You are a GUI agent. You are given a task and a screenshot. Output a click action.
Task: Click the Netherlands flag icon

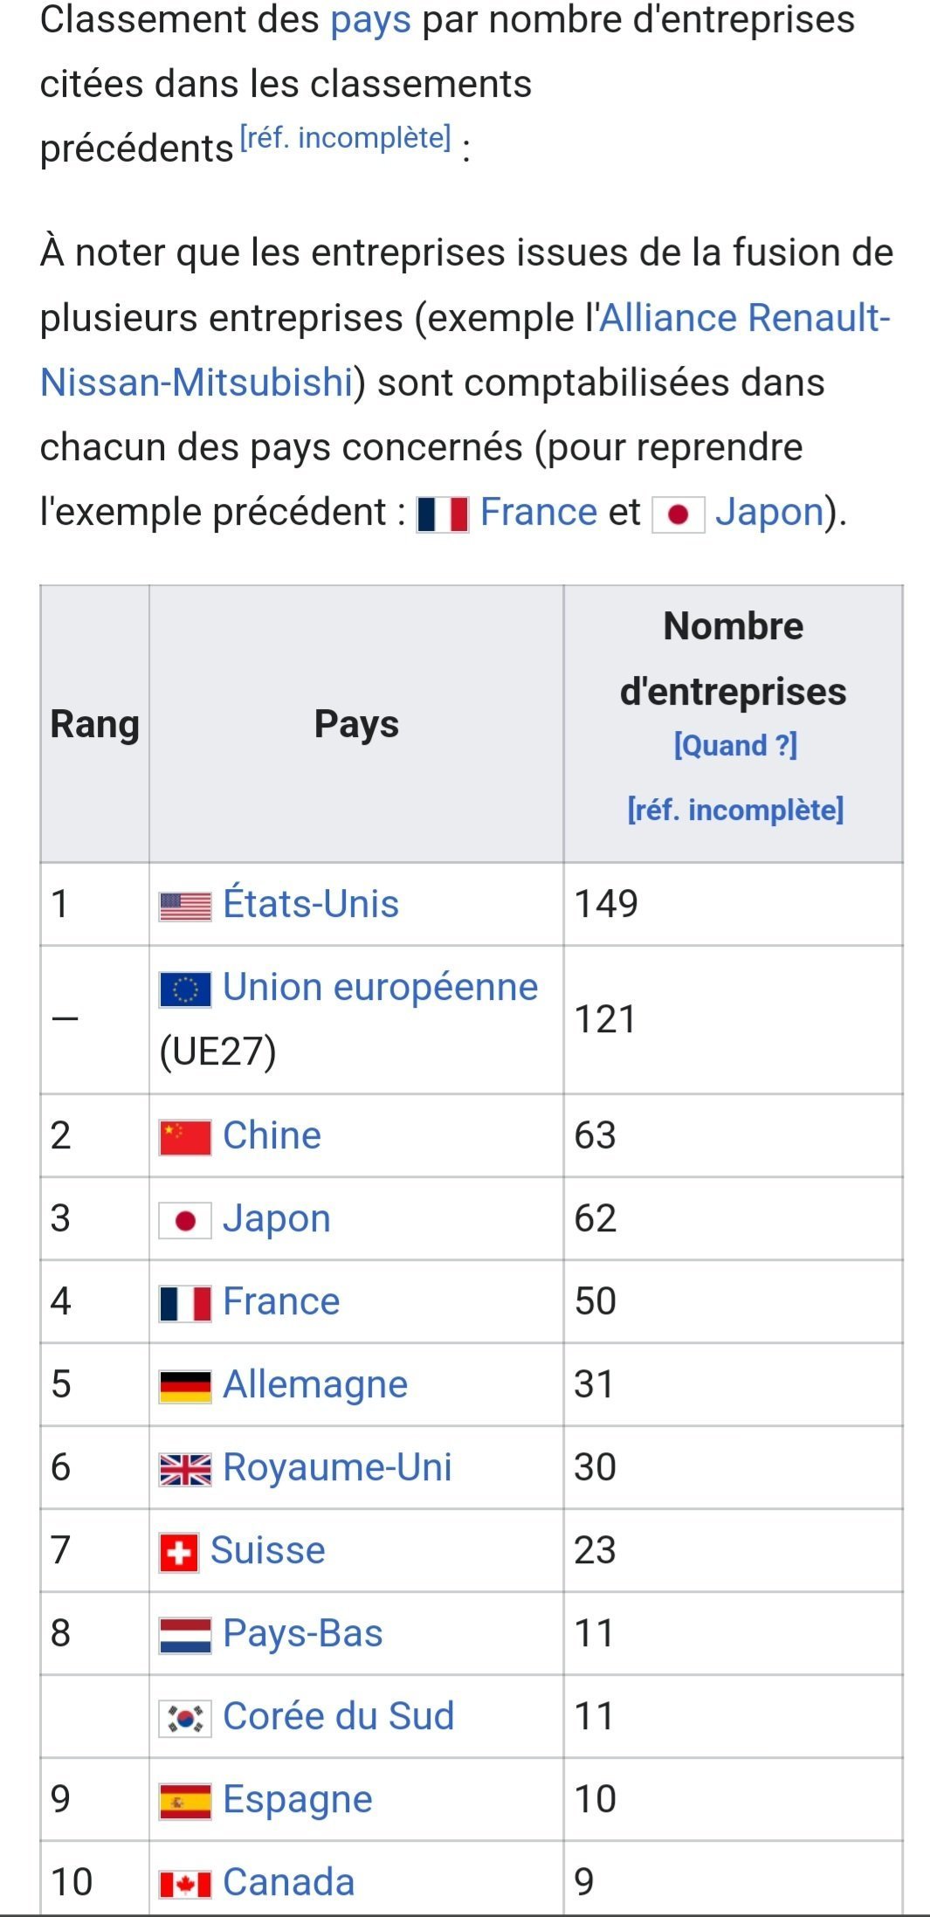tap(185, 1636)
